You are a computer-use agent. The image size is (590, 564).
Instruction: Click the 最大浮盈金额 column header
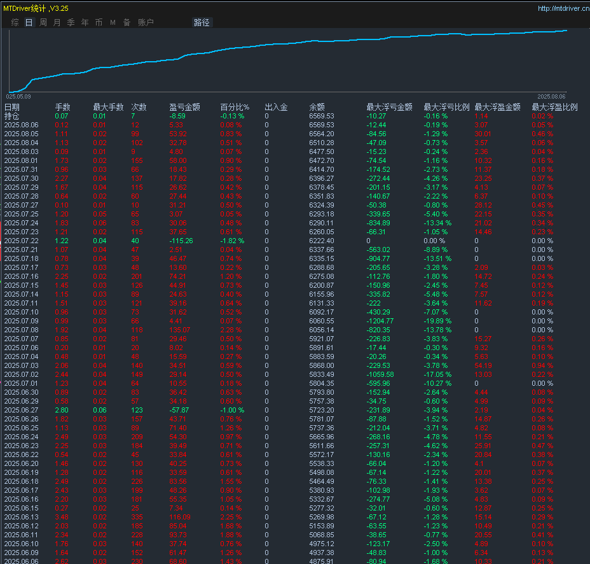pyautogui.click(x=497, y=107)
